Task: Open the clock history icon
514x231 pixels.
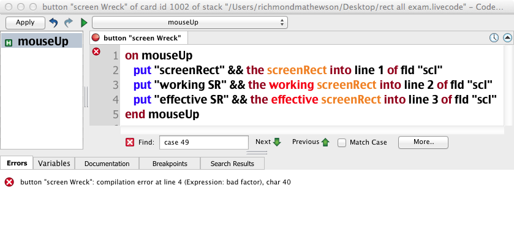Action: tap(494, 38)
